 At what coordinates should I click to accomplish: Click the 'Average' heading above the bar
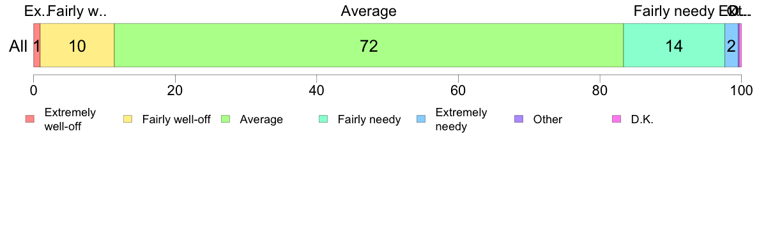369,11
